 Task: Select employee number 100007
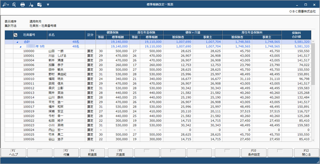[x=29, y=70]
